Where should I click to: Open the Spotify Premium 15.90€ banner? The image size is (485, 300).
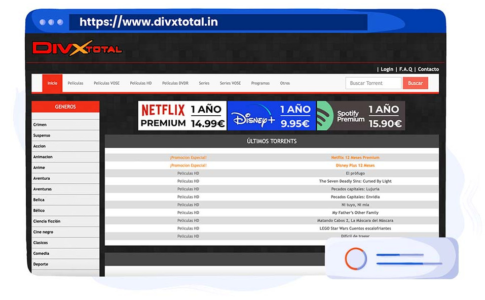click(361, 116)
